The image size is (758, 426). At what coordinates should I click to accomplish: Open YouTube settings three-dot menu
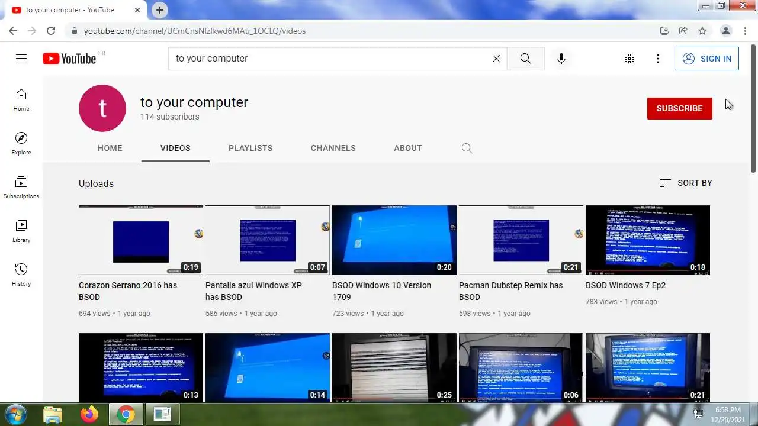pyautogui.click(x=657, y=58)
